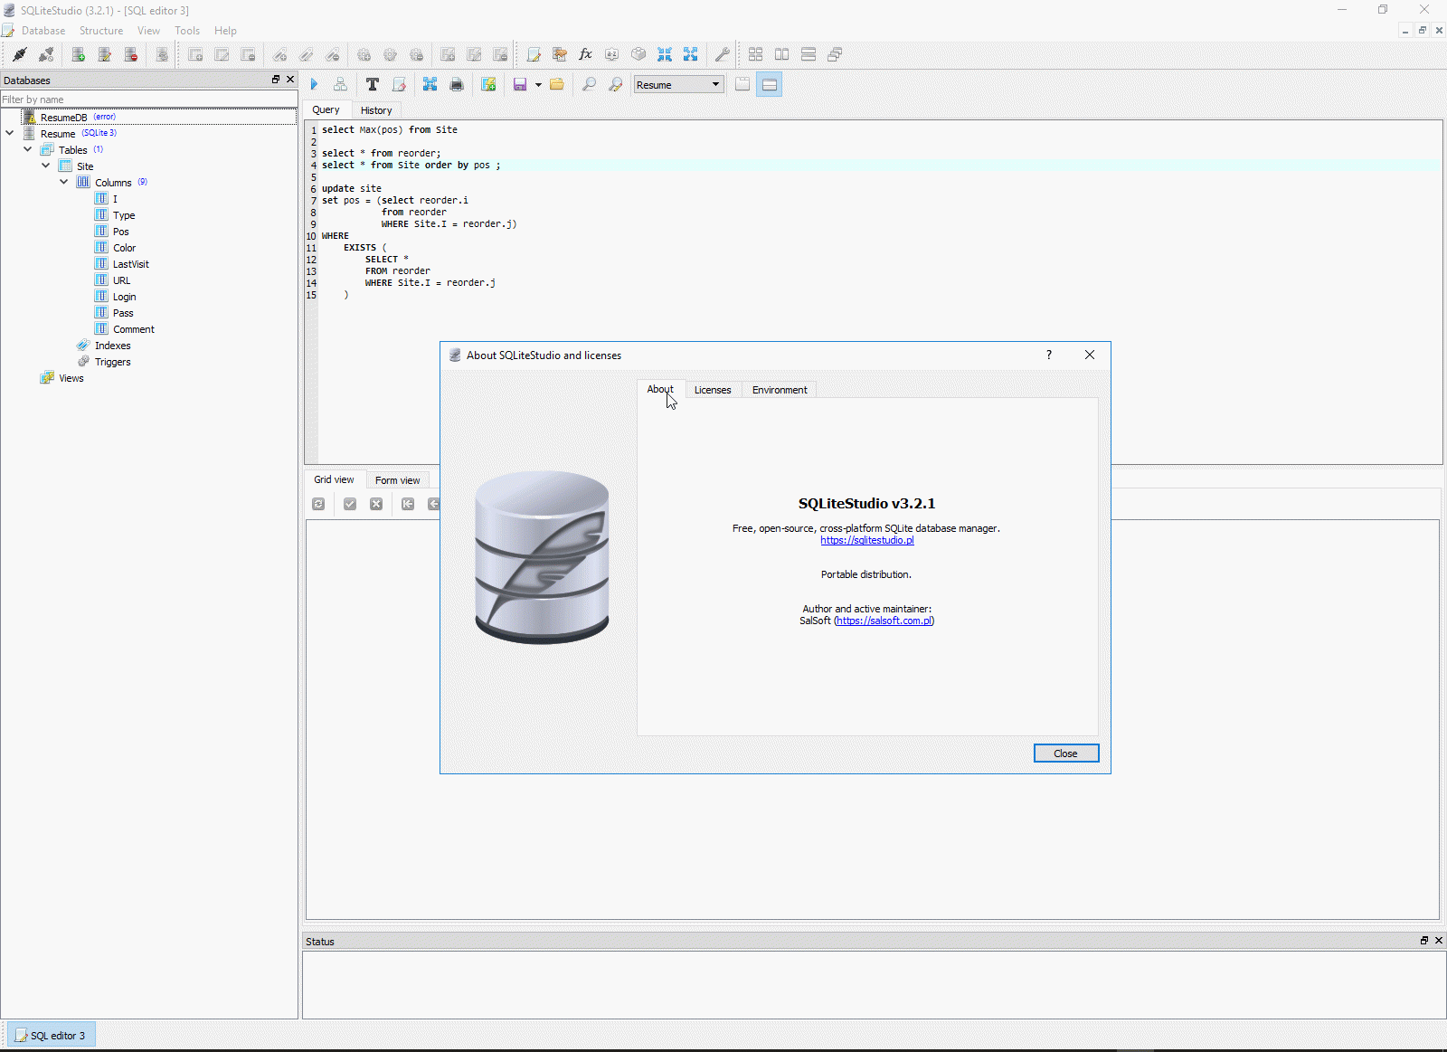Open configuration dialog with wrench icon
The height and width of the screenshot is (1052, 1447).
coord(722,54)
